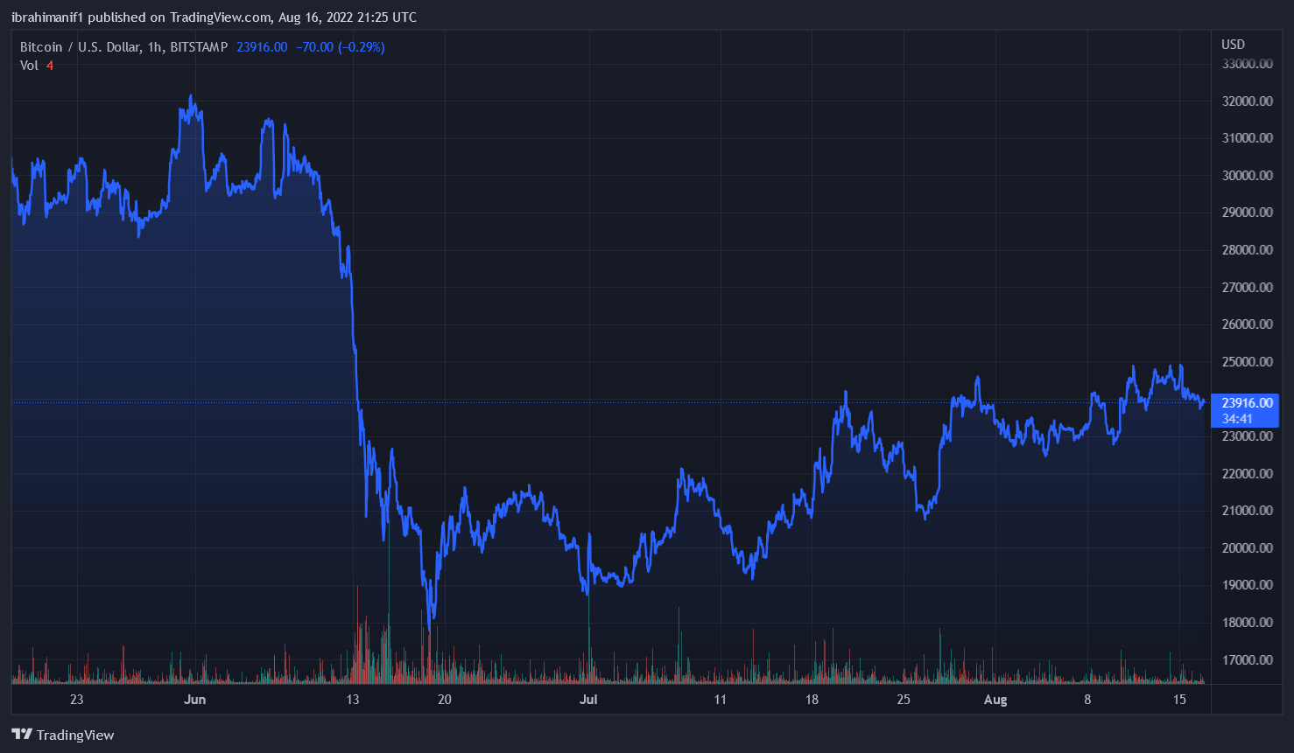This screenshot has height=753, width=1294.
Task: Click the current price tag 23916.00
Action: click(x=1247, y=403)
